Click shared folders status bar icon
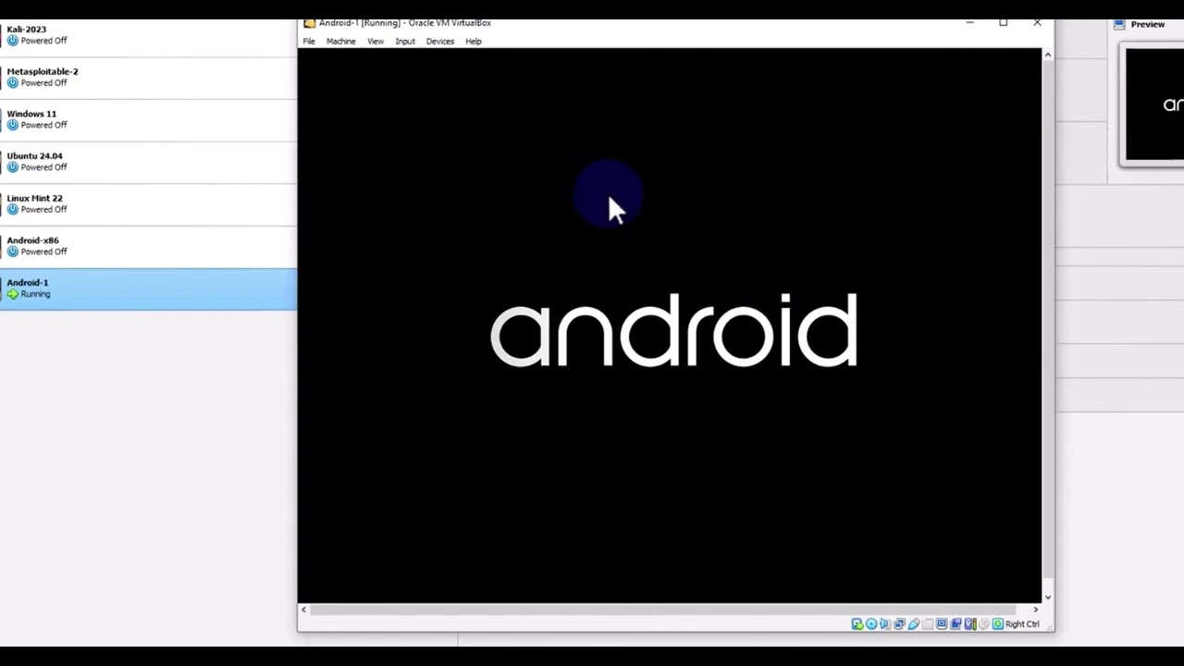This screenshot has width=1184, height=666. tap(928, 624)
